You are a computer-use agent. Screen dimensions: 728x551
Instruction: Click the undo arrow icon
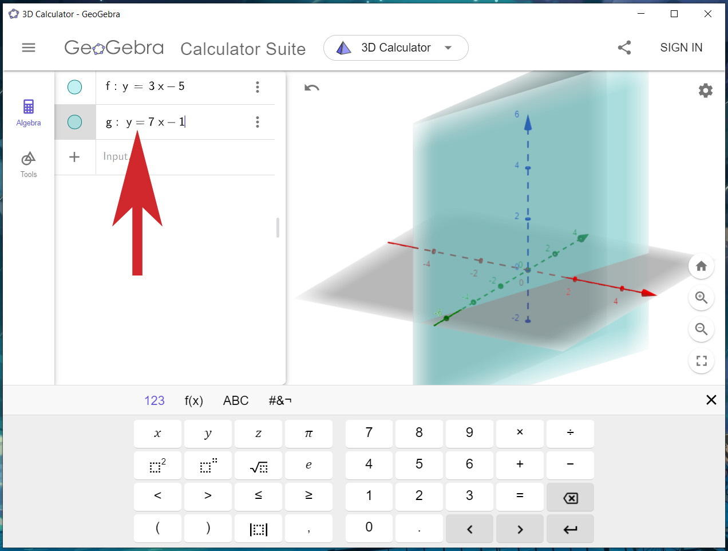tap(312, 88)
